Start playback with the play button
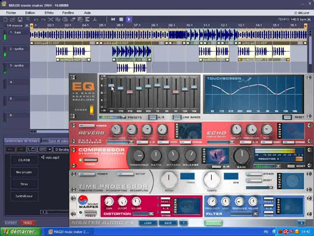The width and height of the screenshot is (314, 236). (x=129, y=19)
